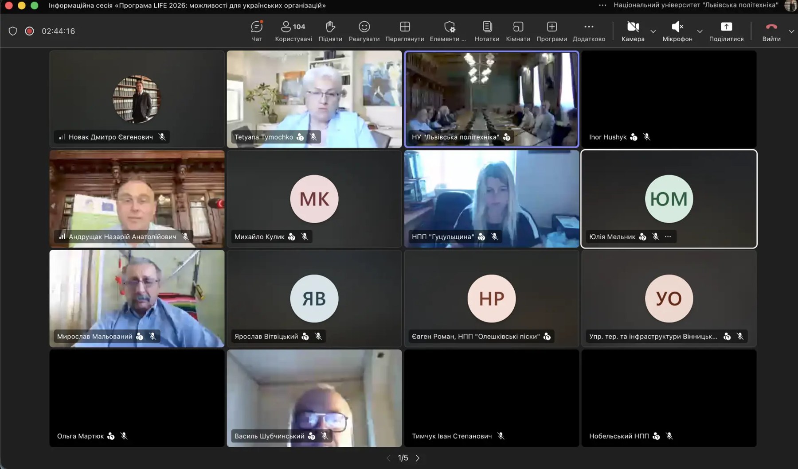Click external user badge of Нобельський НПП
The image size is (798, 469).
(656, 436)
